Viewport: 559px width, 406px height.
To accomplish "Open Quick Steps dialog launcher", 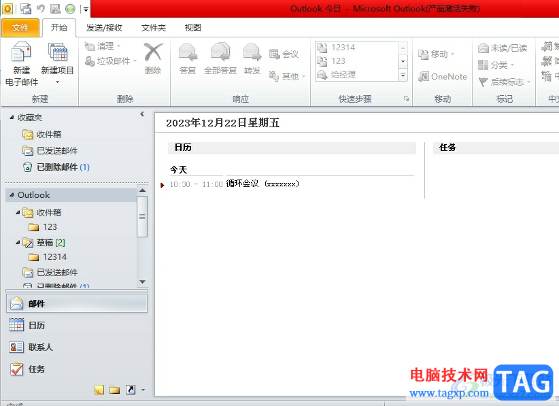I will (x=406, y=99).
